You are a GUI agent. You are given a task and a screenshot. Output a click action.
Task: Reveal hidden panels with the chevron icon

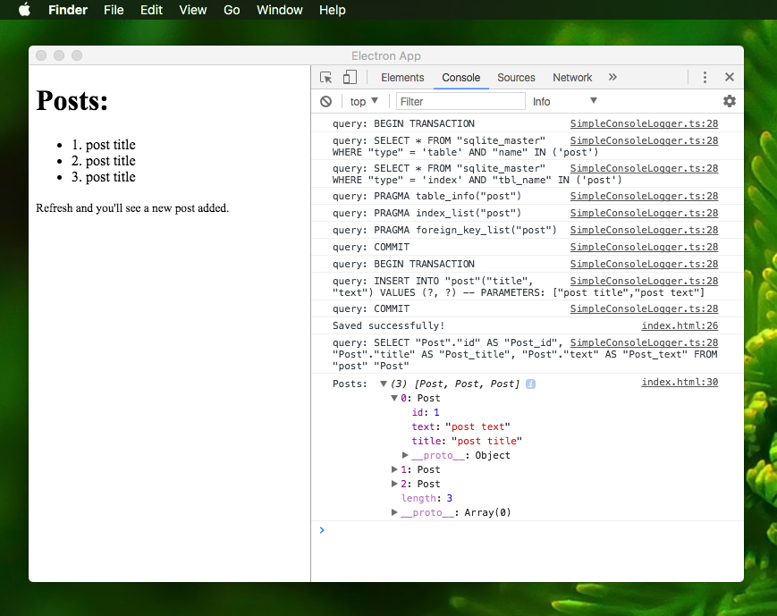[x=611, y=77]
